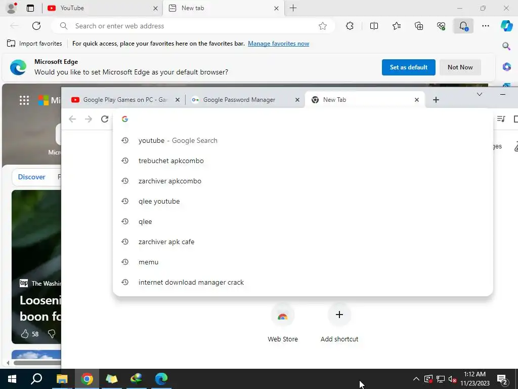Open Edge profile avatar icon

12,8
